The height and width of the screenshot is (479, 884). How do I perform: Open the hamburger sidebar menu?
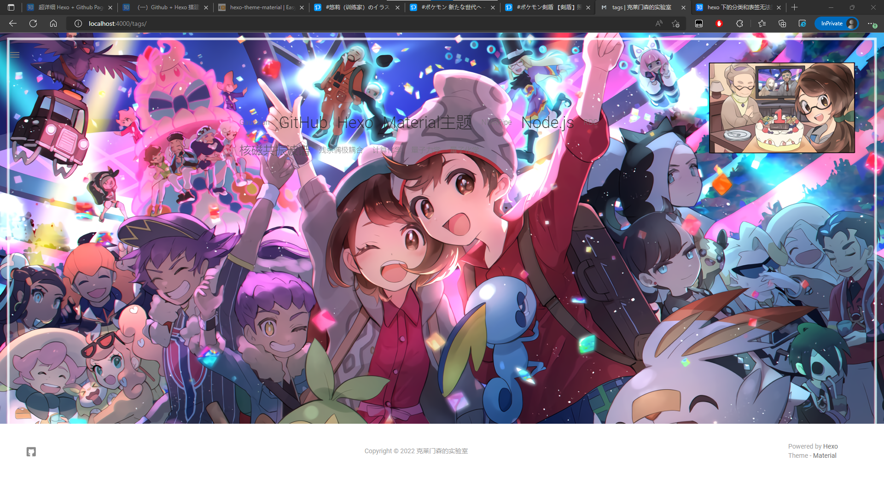15,55
